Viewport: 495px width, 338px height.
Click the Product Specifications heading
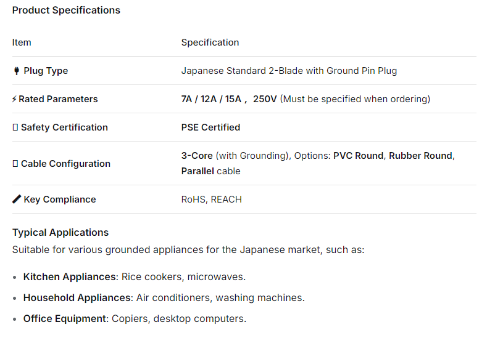[66, 10]
